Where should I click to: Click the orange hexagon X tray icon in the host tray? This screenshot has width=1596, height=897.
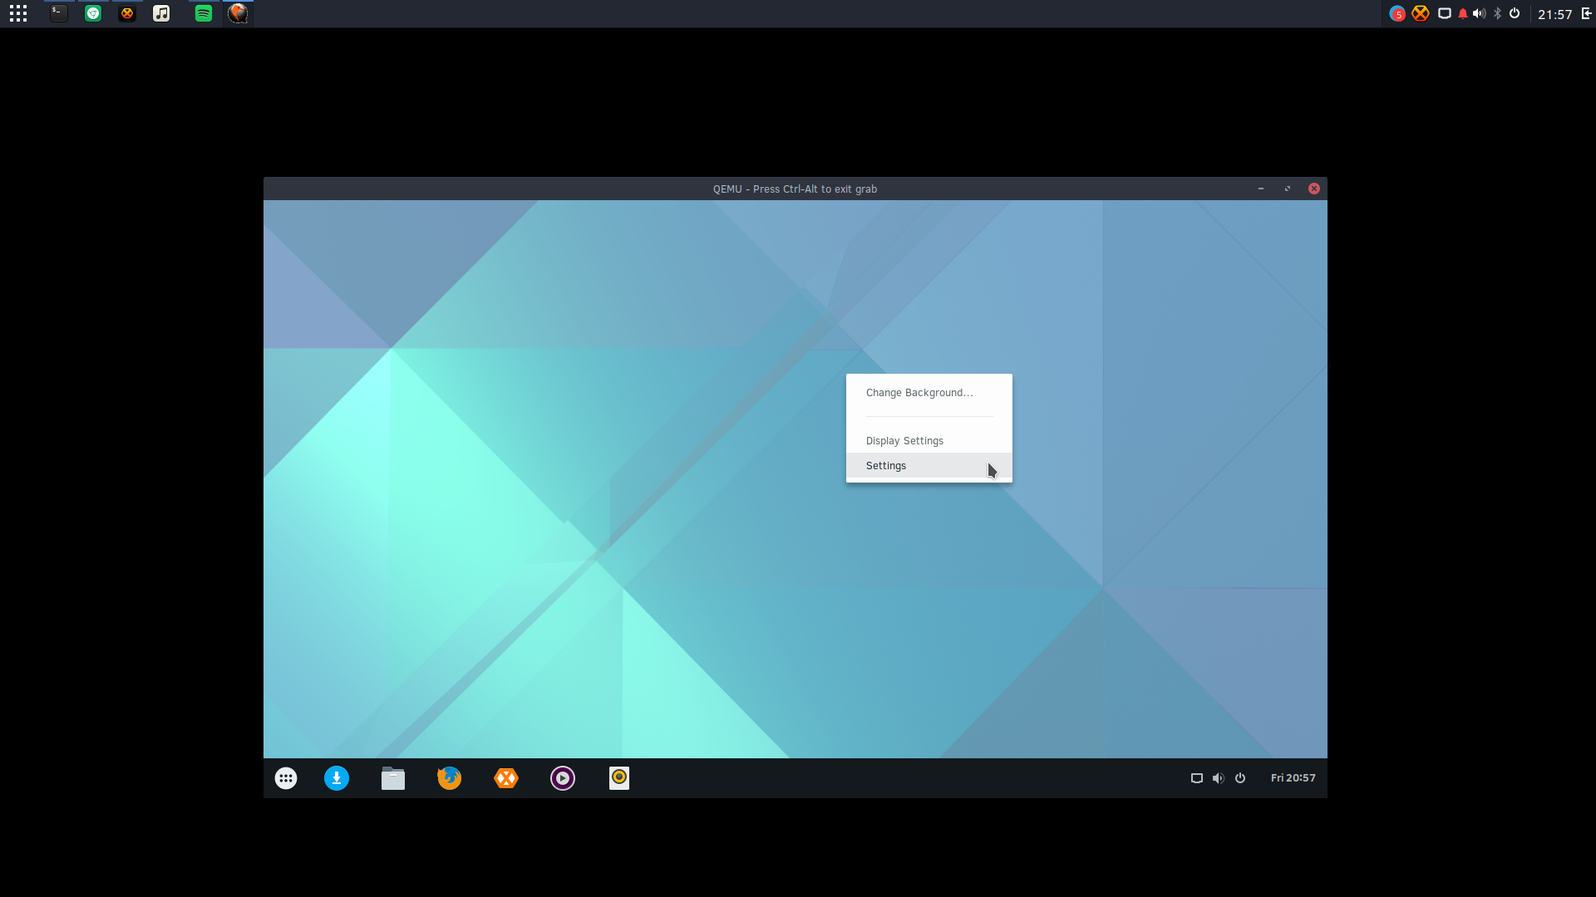click(x=1421, y=13)
